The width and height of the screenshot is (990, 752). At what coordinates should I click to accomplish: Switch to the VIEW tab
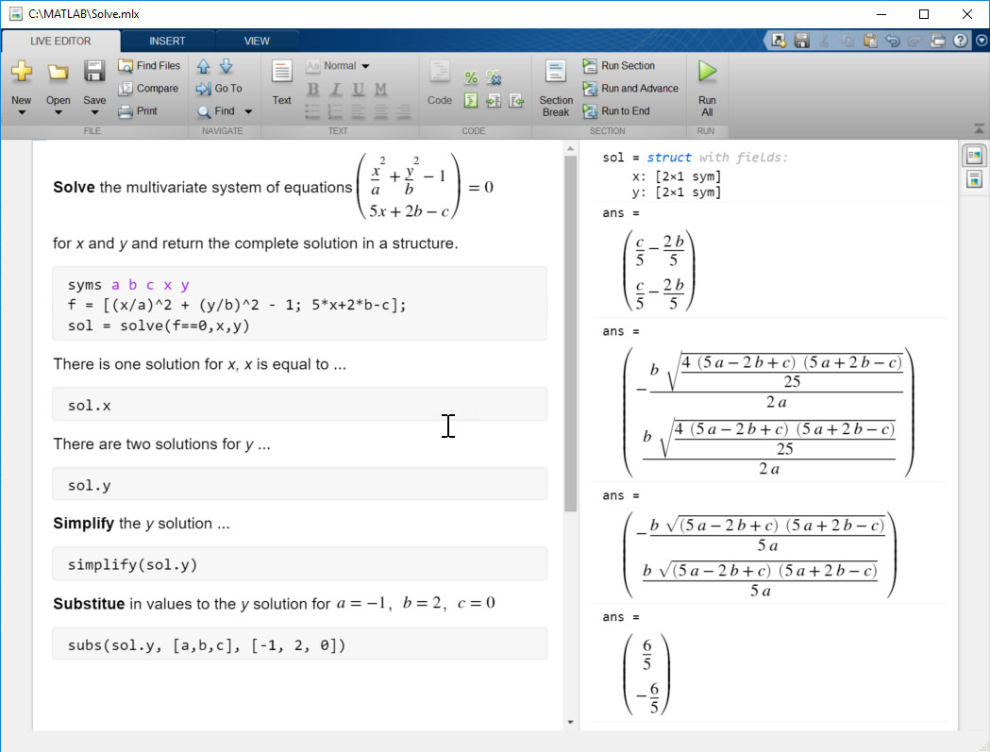coord(257,41)
